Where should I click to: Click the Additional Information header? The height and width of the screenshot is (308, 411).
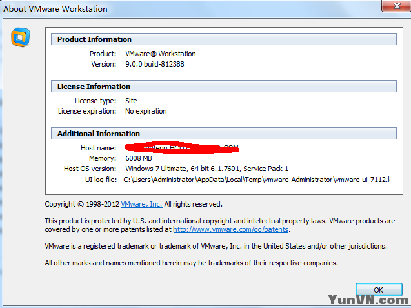224,134
